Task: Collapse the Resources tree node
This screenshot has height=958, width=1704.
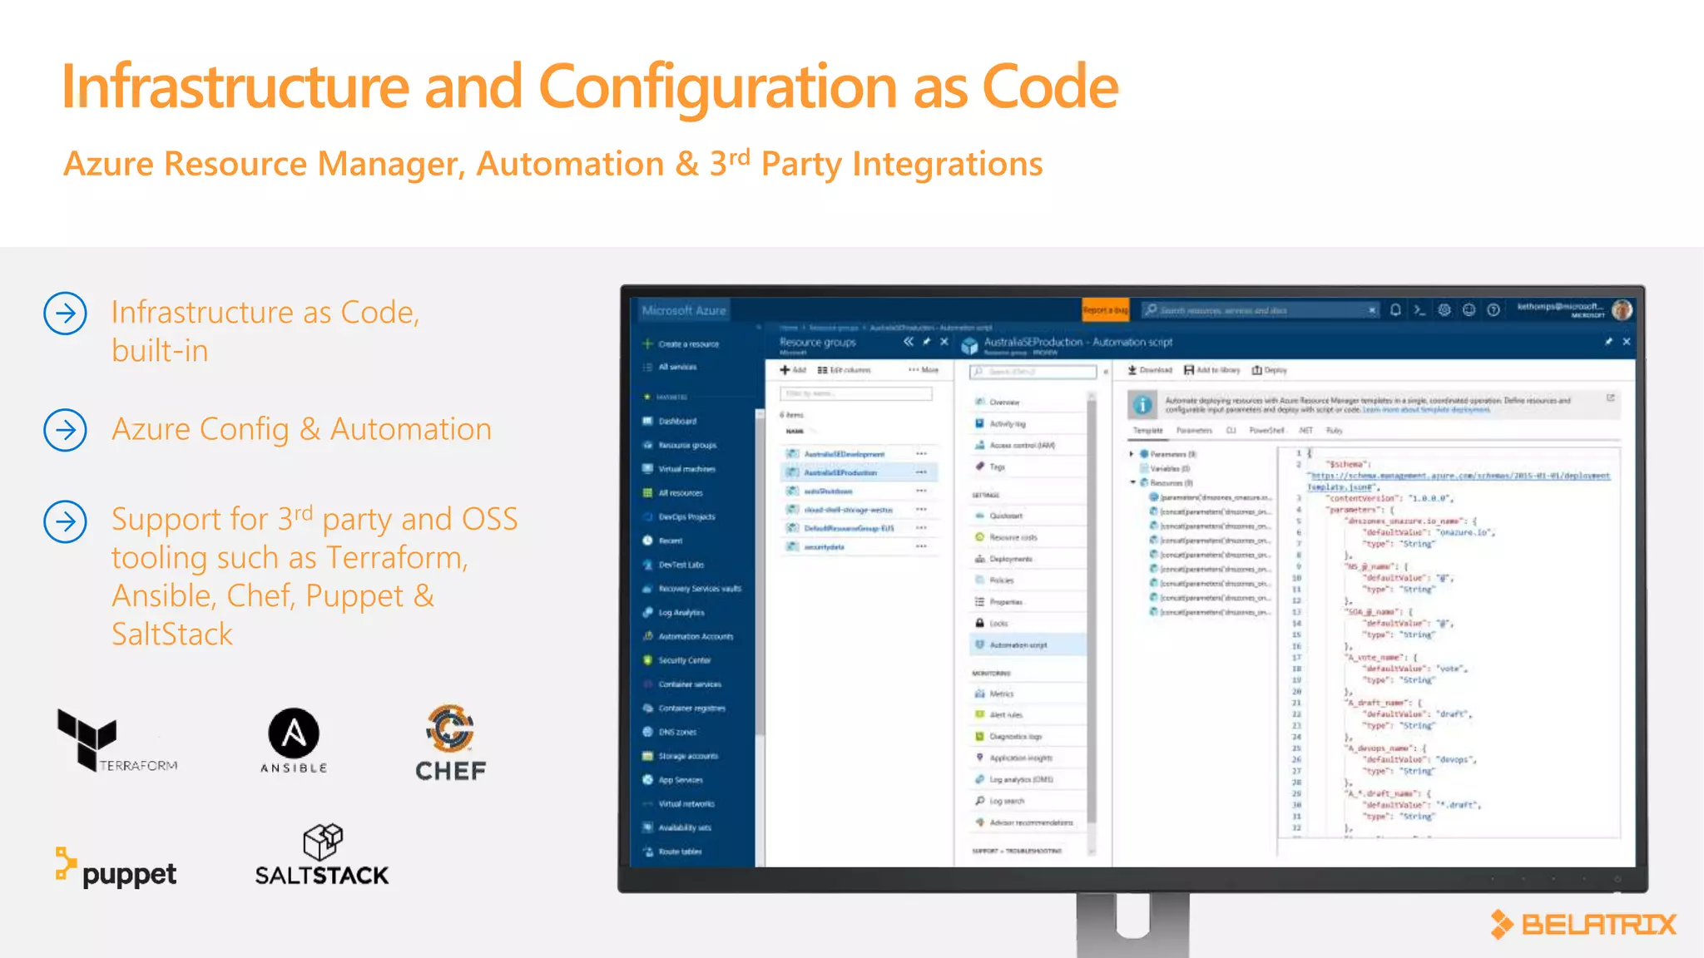Action: (1132, 482)
